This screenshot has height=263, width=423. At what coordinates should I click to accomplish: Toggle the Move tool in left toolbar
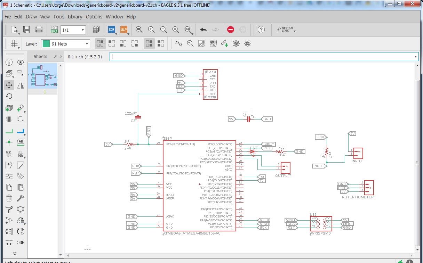pos(9,85)
